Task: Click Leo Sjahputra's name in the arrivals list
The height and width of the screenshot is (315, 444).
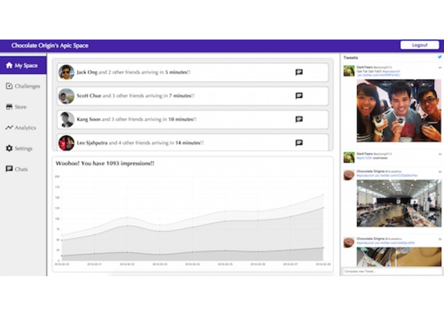Action: (92, 143)
